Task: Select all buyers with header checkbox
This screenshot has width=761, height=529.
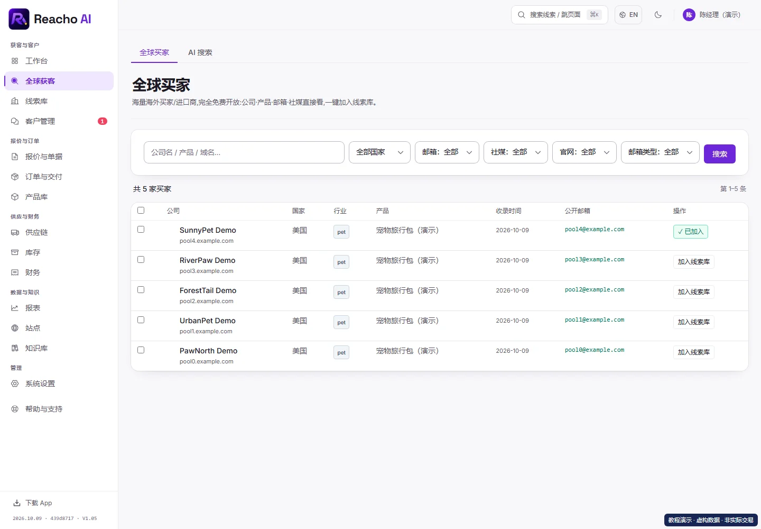Action: point(141,210)
